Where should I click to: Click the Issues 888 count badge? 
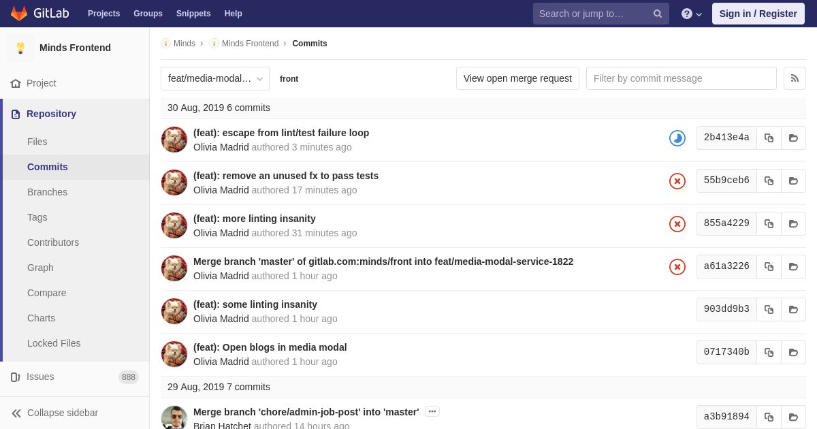pos(129,377)
